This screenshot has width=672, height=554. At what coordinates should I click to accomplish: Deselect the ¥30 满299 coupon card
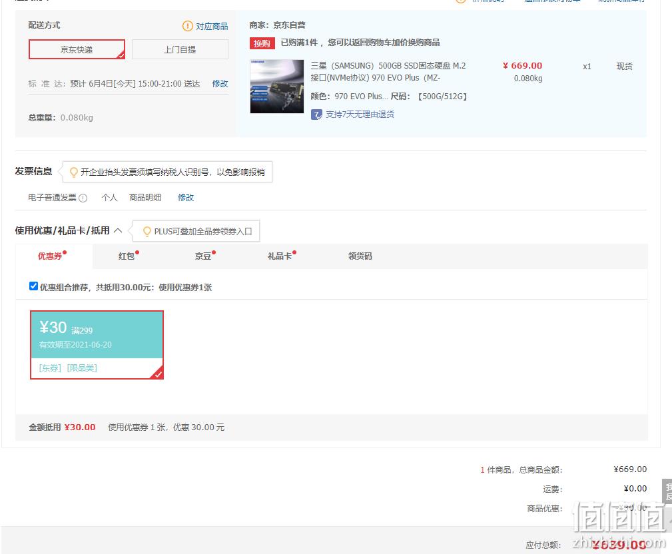[x=97, y=345]
